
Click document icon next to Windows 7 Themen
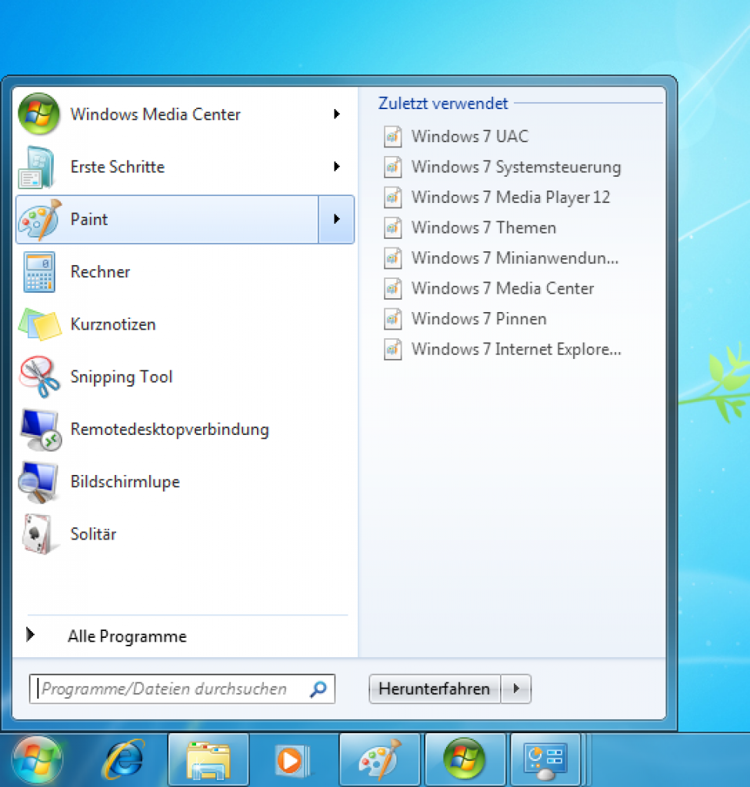[393, 227]
